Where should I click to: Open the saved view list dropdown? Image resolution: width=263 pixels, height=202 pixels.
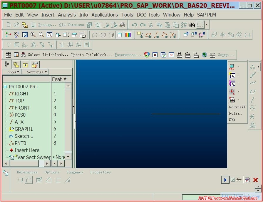coord(66,35)
